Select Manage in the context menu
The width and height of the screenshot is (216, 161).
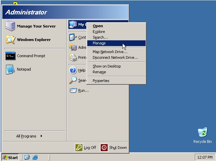pos(116,43)
